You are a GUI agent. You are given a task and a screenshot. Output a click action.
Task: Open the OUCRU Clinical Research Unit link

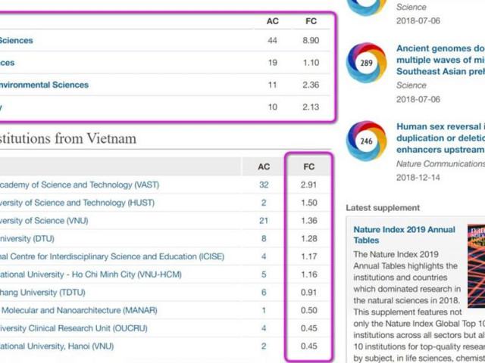coord(74,328)
